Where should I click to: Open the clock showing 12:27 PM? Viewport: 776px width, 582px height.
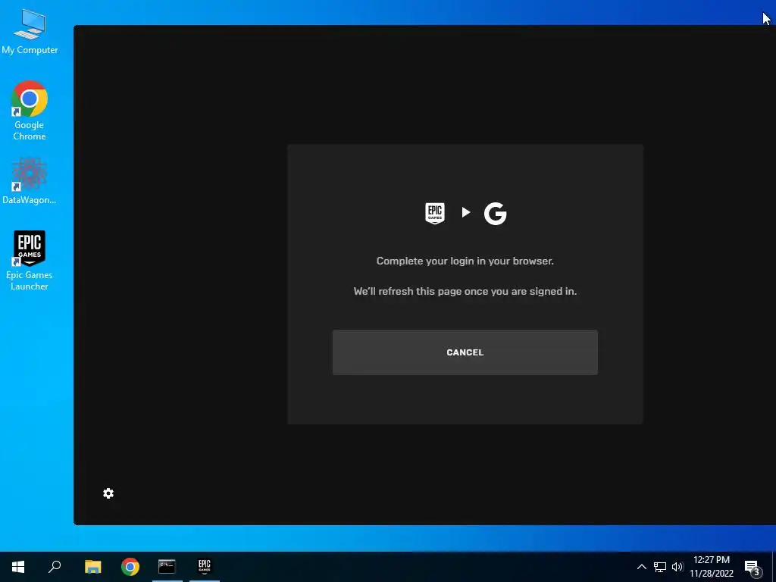point(712,567)
